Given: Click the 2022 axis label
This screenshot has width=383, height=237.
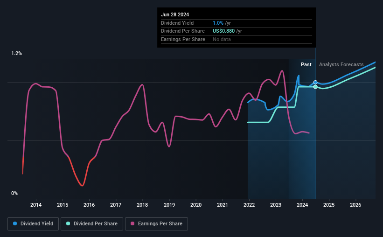Looking at the screenshot, I should [x=249, y=205].
